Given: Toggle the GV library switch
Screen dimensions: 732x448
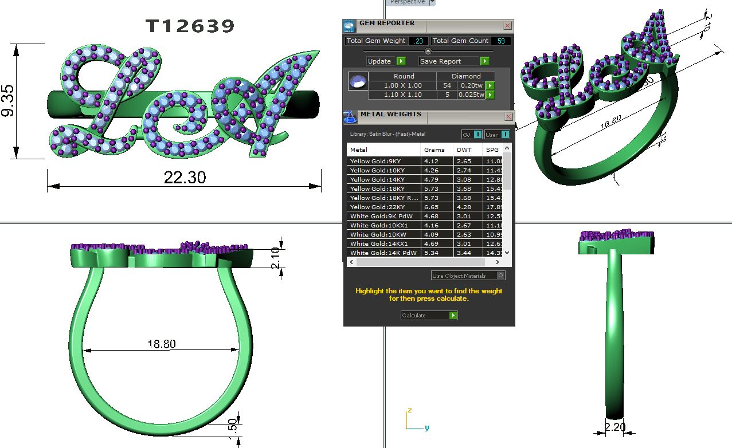Looking at the screenshot, I should [x=477, y=135].
